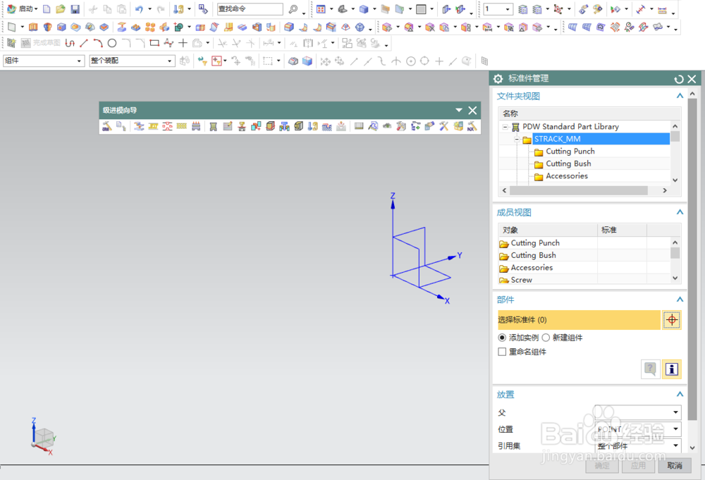The image size is (705, 480).
Task: Click the blue information 'i' icon
Action: tap(672, 369)
